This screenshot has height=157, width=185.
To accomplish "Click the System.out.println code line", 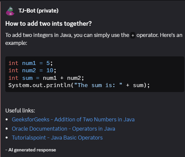I will 79,85.
